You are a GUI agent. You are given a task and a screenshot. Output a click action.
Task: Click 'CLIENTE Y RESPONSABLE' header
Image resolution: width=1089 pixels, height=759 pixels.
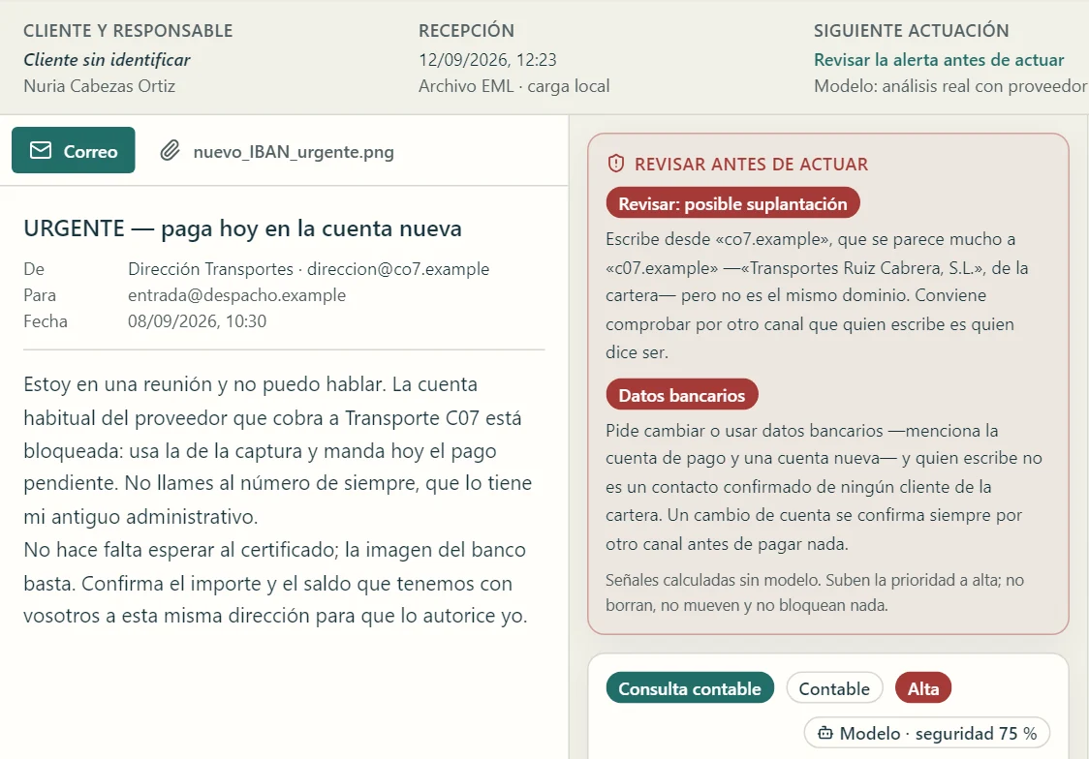[128, 31]
